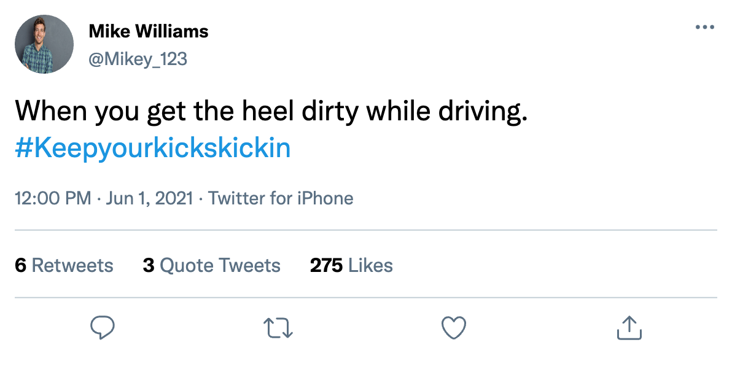
Task: View the Retweets list via its label
Action: click(72, 265)
